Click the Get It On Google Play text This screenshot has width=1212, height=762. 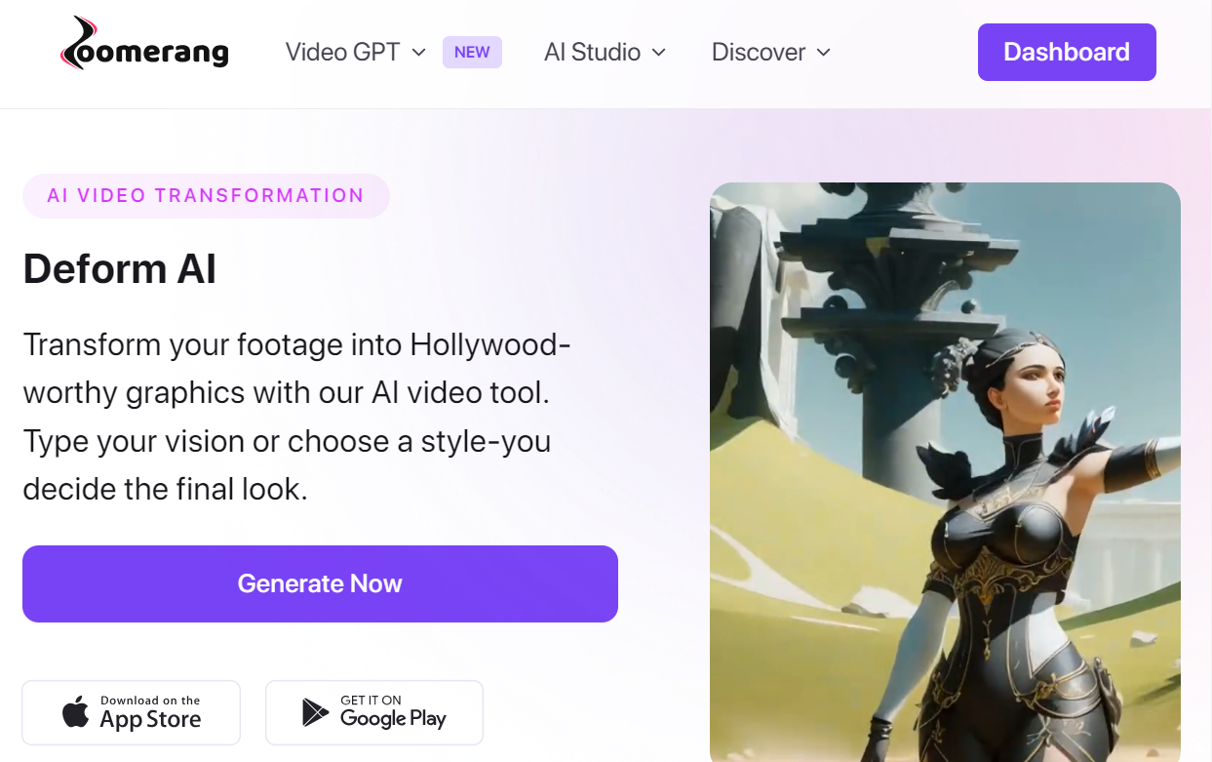[392, 713]
